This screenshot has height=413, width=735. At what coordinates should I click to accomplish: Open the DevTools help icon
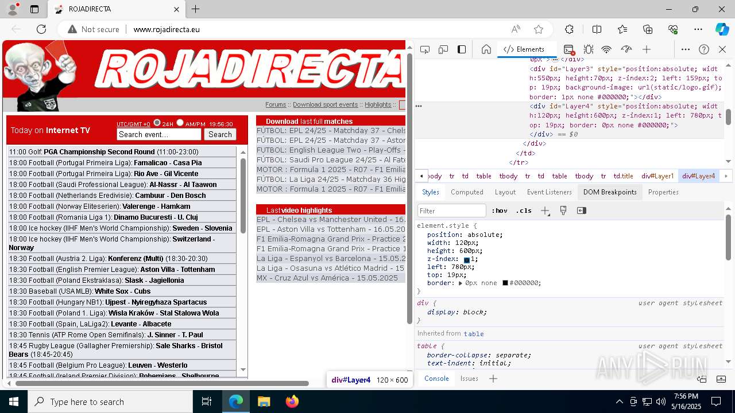(x=704, y=49)
